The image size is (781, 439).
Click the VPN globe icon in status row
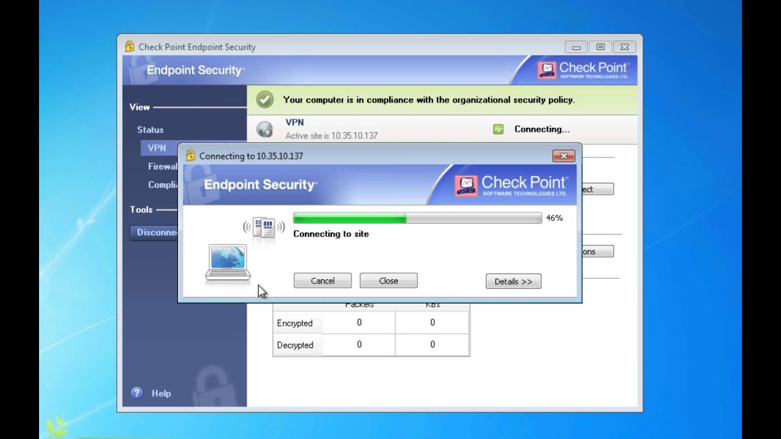click(x=265, y=129)
